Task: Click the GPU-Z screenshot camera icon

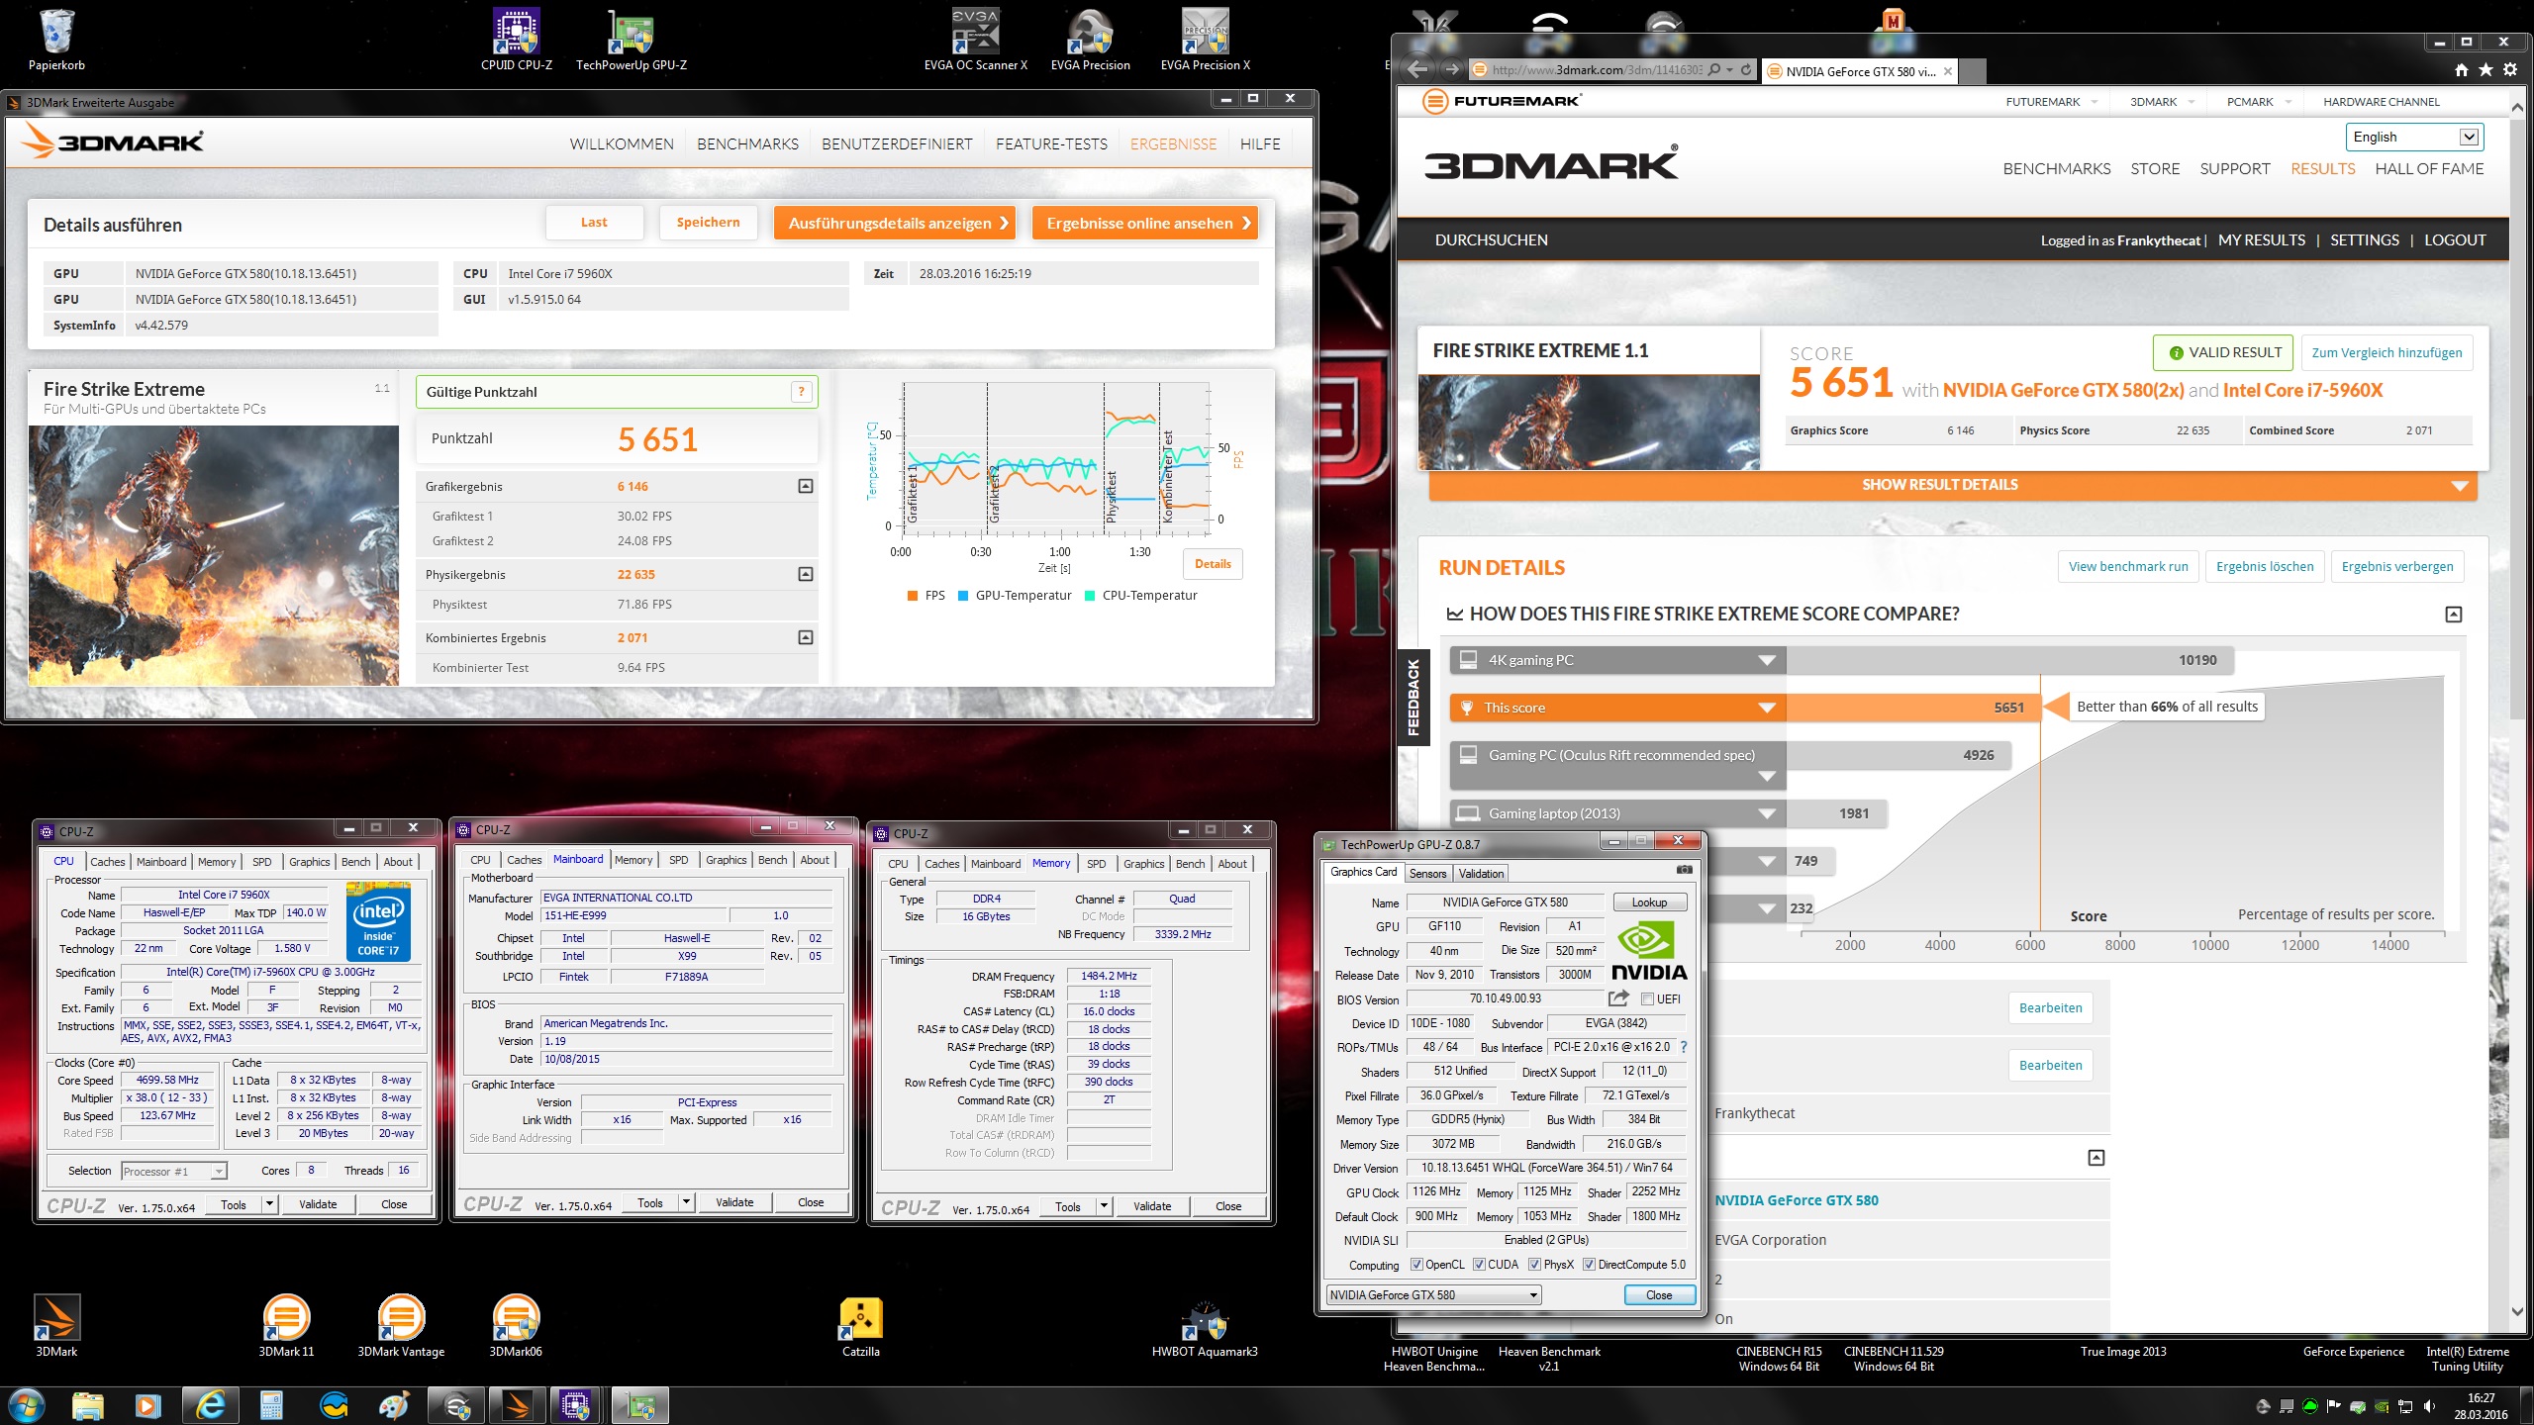Action: tap(1684, 870)
